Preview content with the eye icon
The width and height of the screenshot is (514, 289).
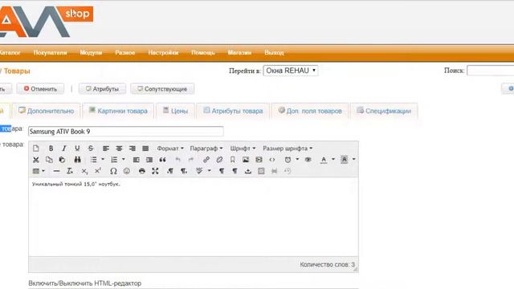click(x=308, y=160)
